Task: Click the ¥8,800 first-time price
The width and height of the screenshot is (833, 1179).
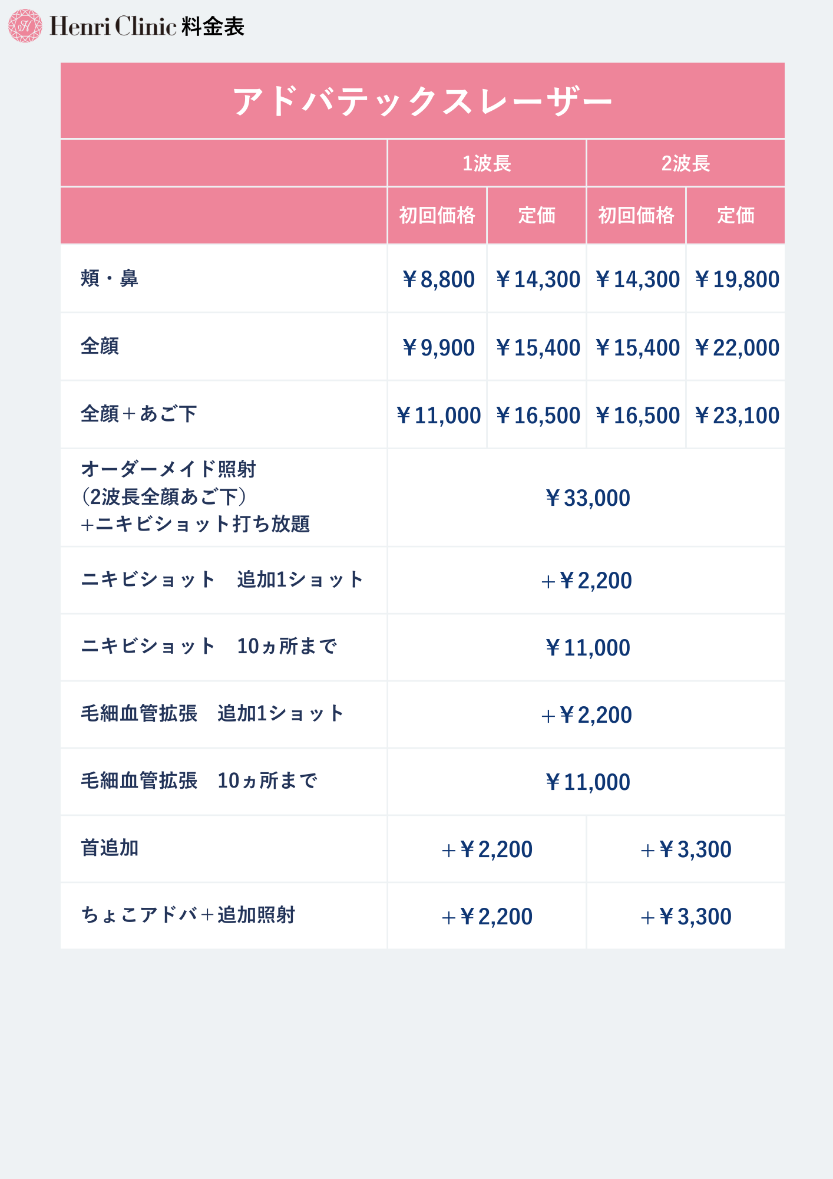Action: coord(438,279)
